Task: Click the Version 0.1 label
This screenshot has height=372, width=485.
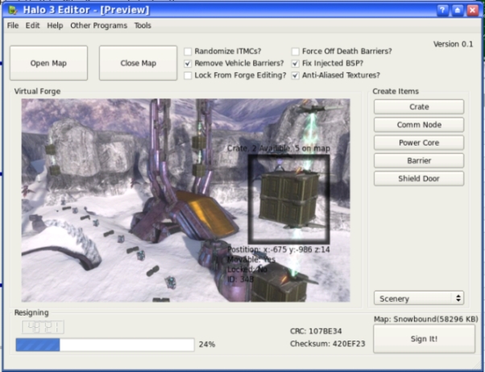Action: coord(453,44)
